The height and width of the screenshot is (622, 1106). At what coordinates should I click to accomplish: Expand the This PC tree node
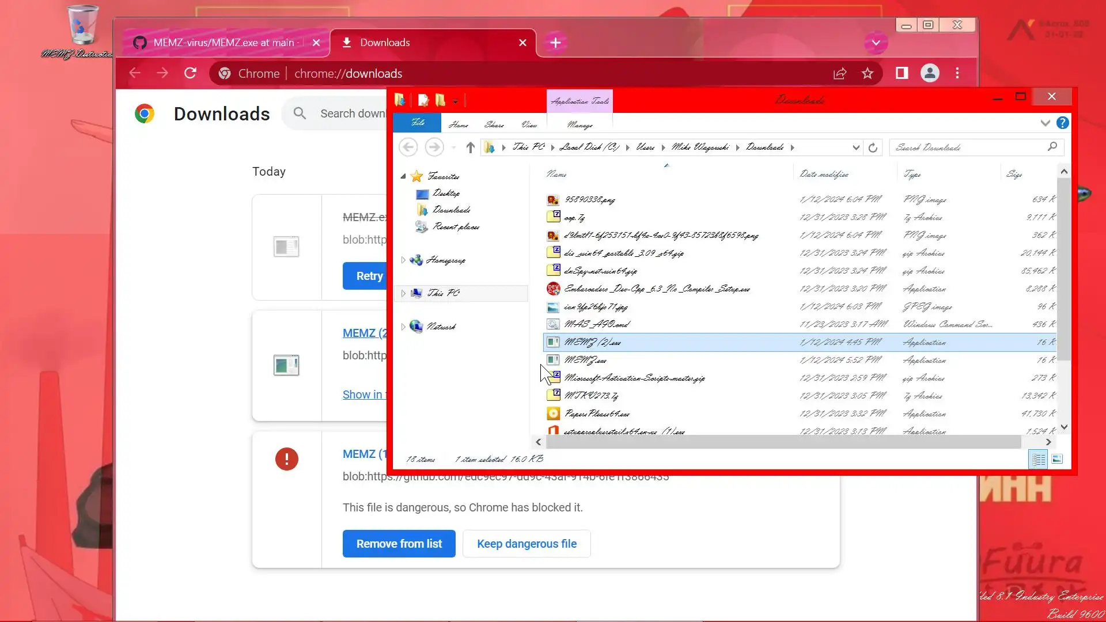pyautogui.click(x=403, y=293)
